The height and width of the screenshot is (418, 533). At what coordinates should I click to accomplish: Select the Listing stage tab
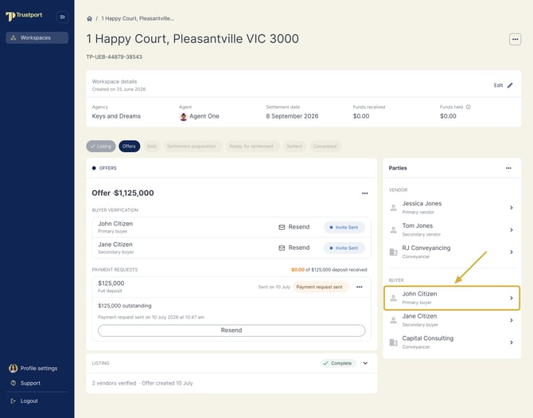[101, 146]
